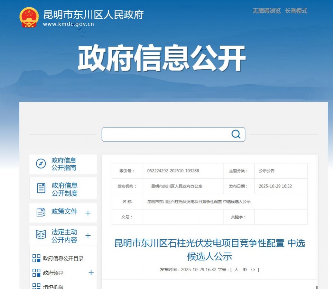Open the 政府信息公开指南 menu entry

64,164
